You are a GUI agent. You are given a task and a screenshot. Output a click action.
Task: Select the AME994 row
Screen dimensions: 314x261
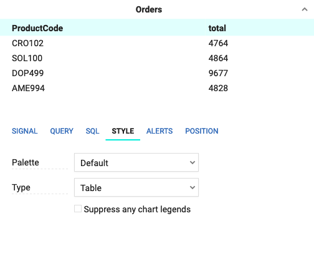click(x=157, y=88)
